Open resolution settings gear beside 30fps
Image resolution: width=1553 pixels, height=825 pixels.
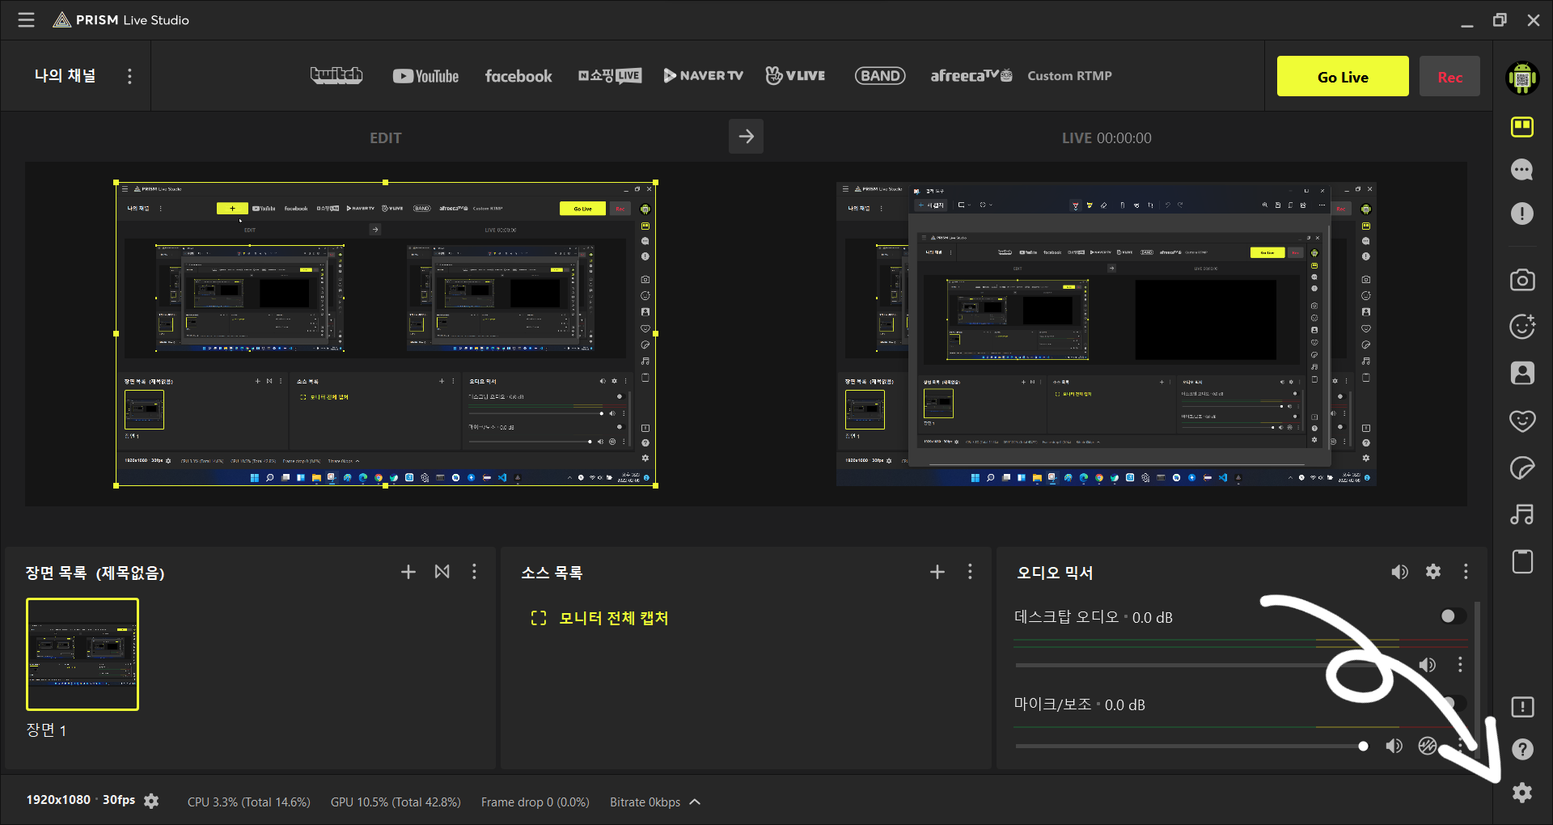point(151,801)
